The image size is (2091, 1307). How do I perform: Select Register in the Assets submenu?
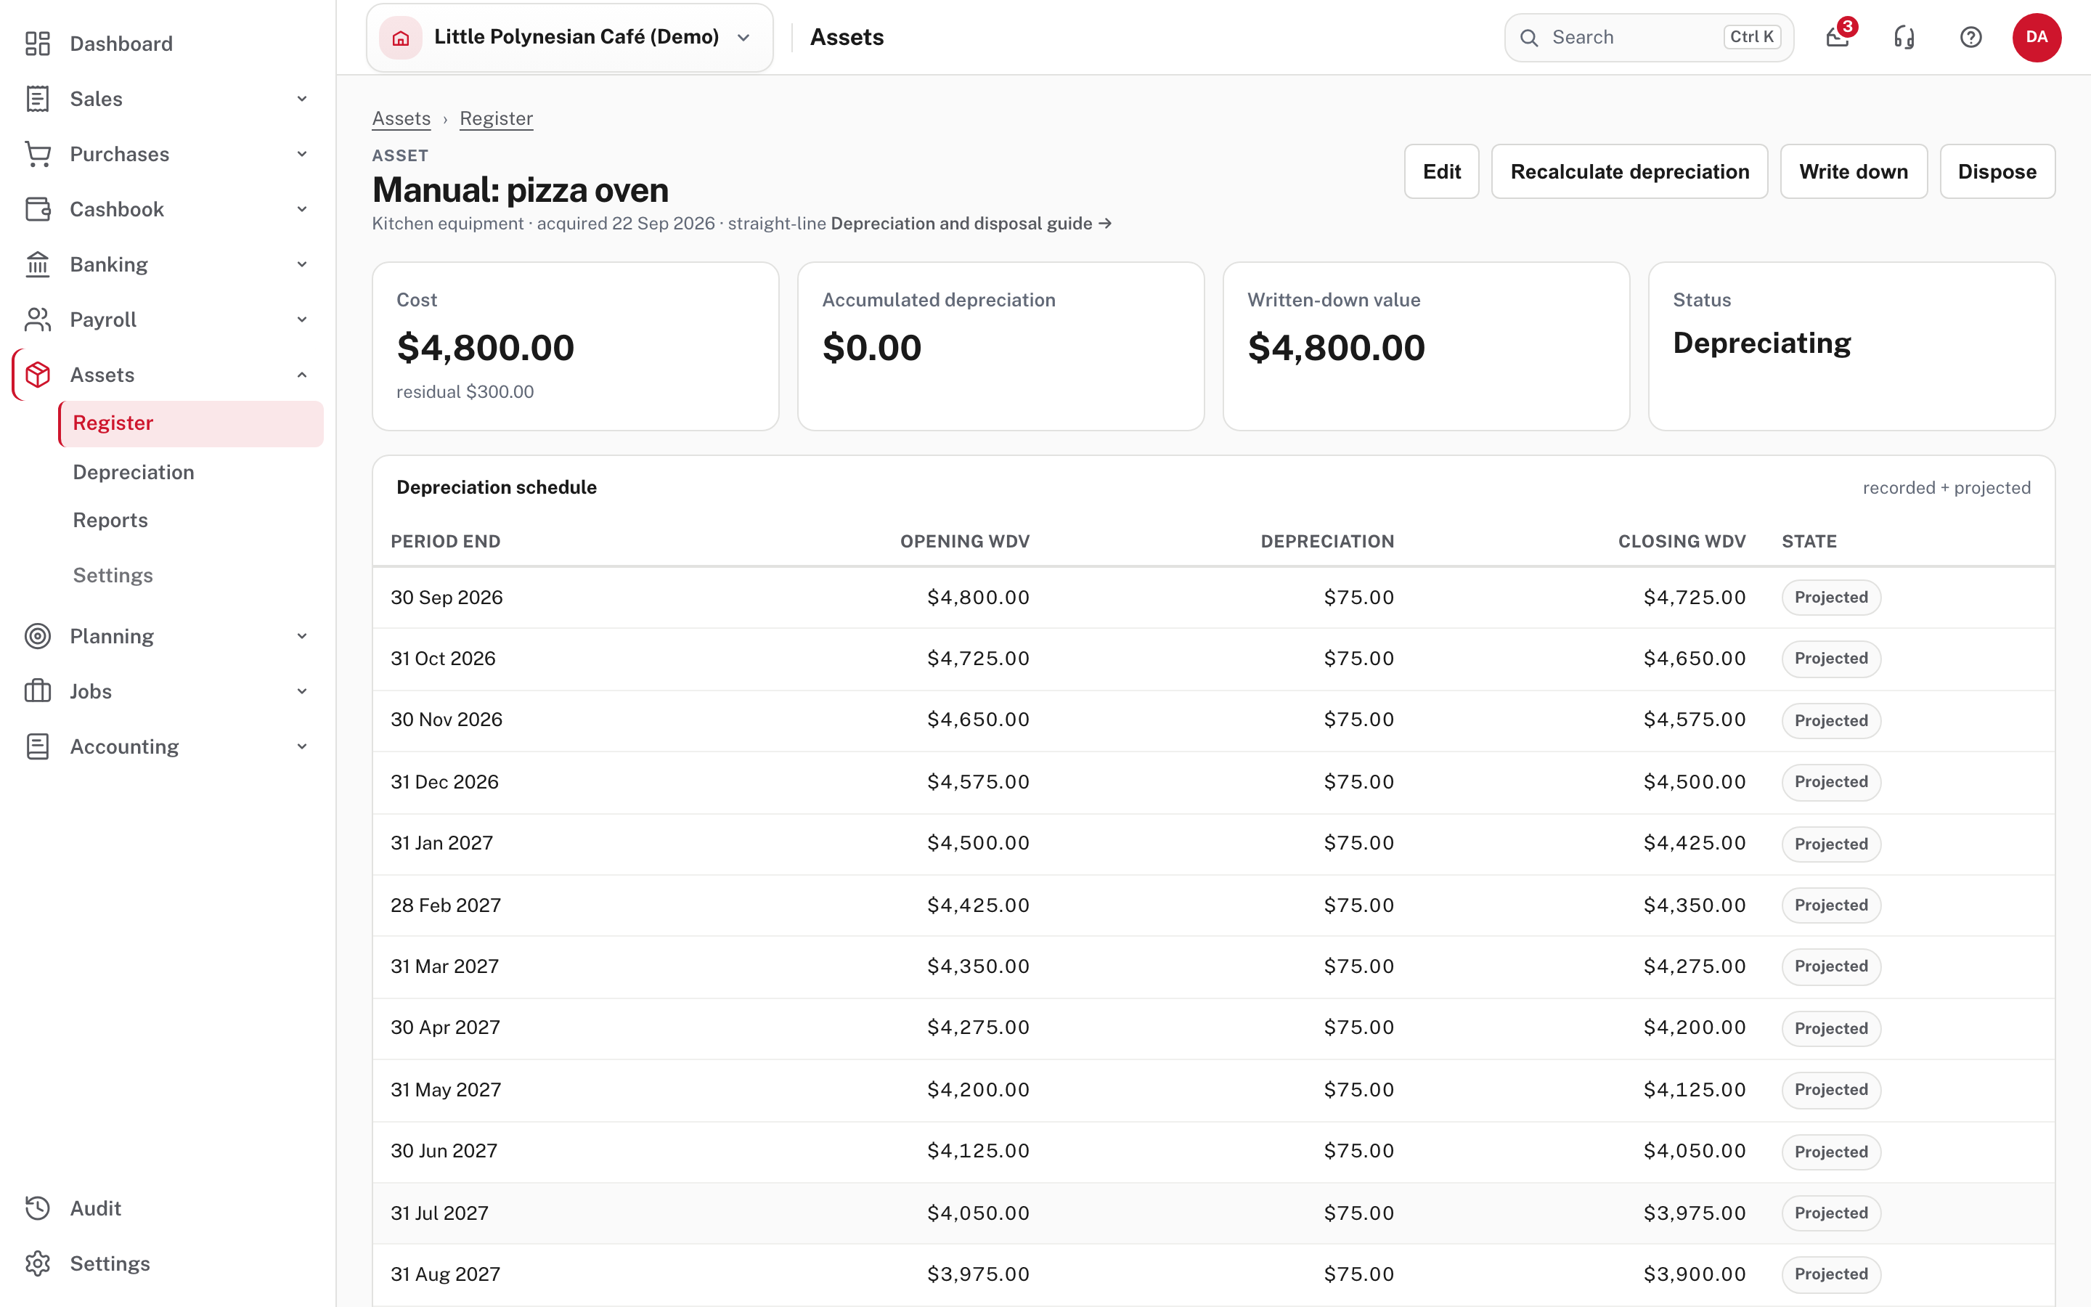click(191, 423)
